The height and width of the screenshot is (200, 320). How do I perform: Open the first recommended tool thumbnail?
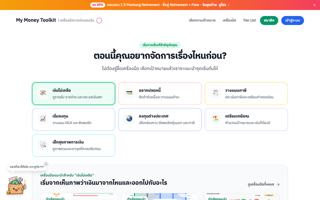[x=79, y=196]
